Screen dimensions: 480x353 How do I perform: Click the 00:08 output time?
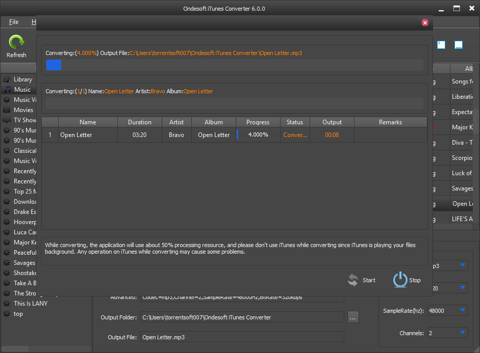(332, 135)
